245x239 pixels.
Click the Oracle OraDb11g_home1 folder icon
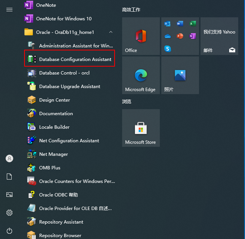pyautogui.click(x=29, y=32)
